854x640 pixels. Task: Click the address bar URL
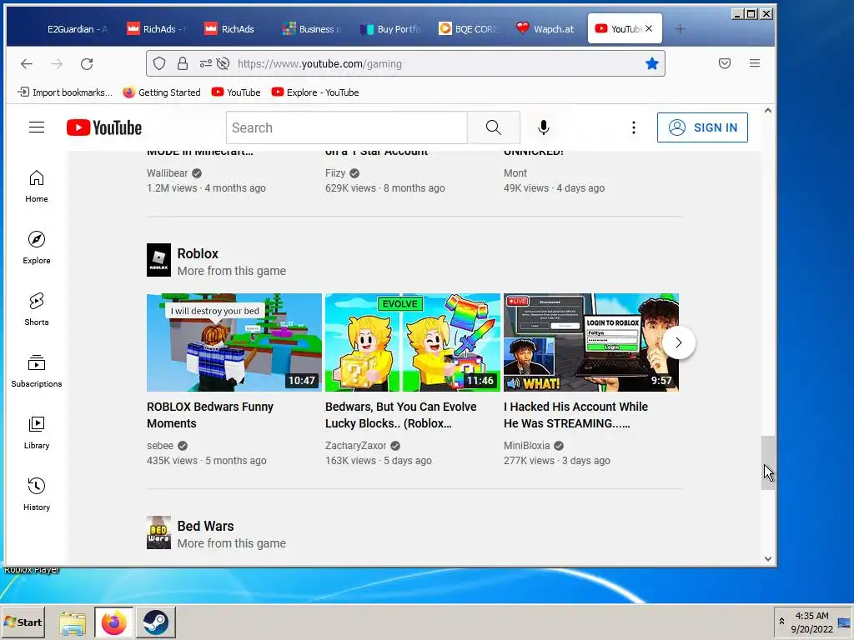coord(319,63)
